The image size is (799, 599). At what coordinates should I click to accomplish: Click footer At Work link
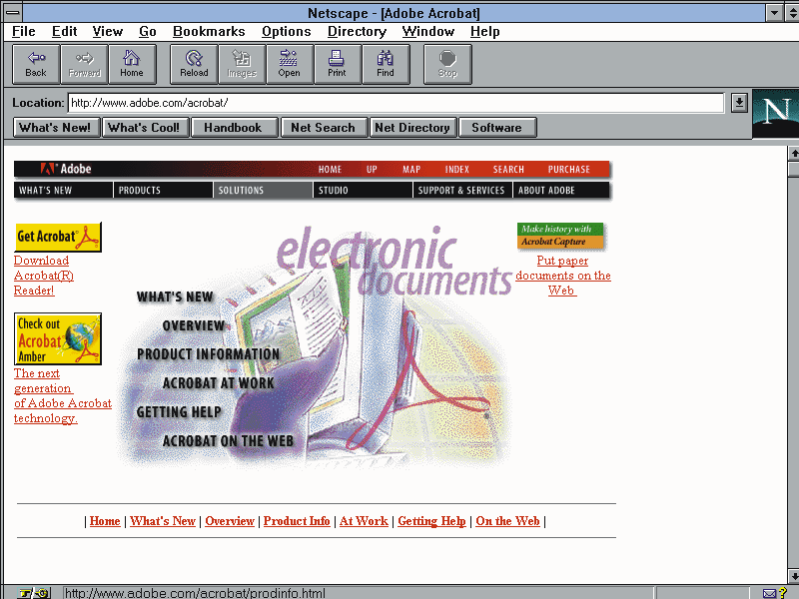[364, 521]
